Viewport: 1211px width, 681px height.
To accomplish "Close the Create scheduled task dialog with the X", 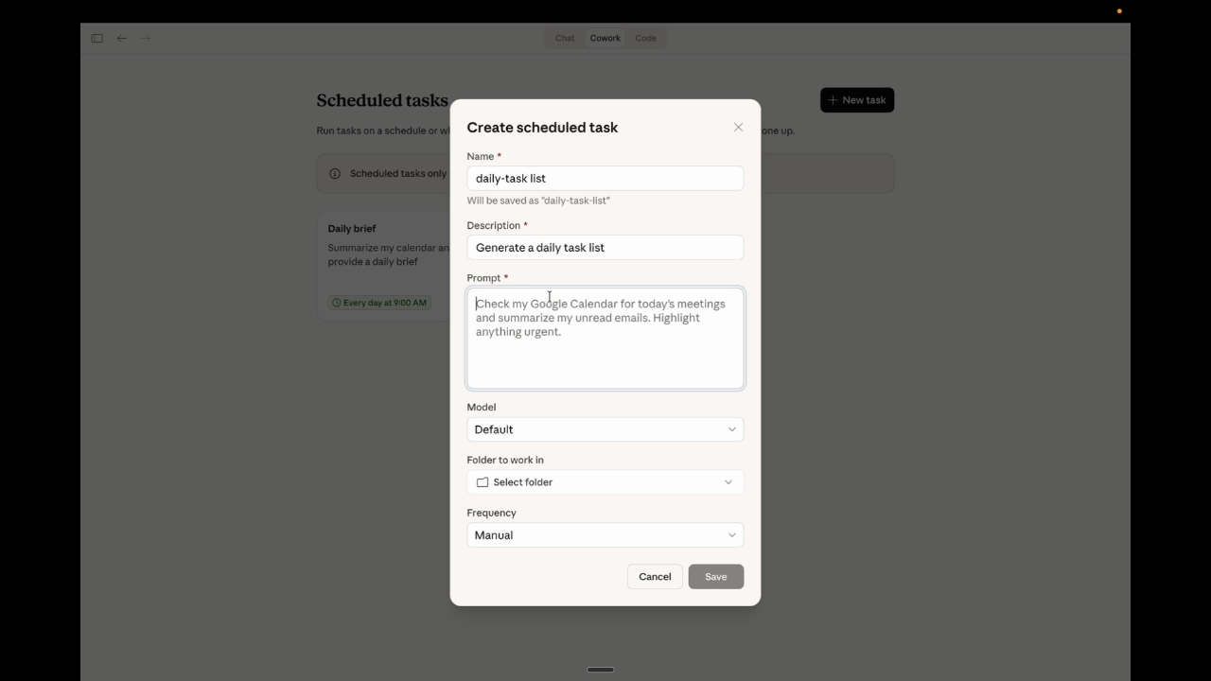I will pos(738,127).
